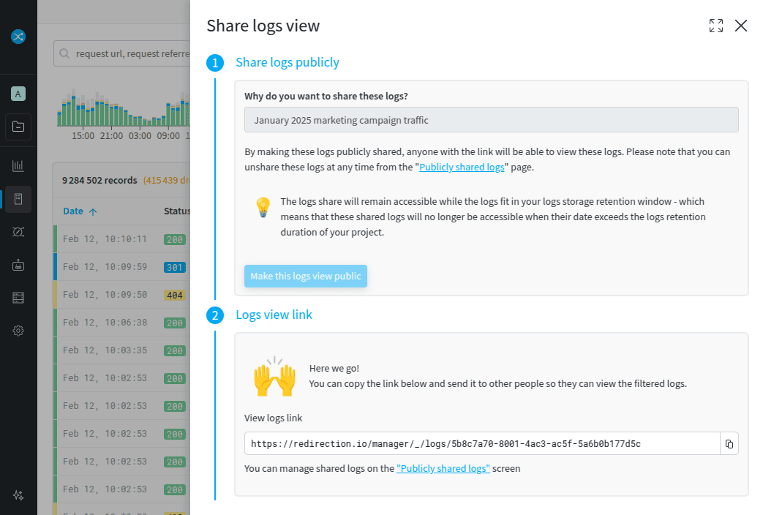This screenshot has width=763, height=515.
Task: Select the logs icon in sidebar
Action: [18, 199]
